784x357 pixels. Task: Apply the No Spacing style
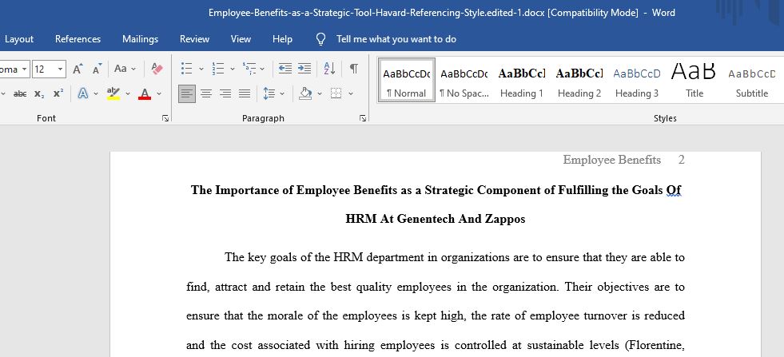pyautogui.click(x=464, y=80)
